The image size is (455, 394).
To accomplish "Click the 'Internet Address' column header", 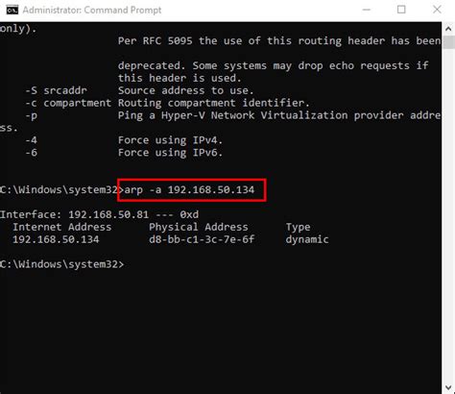I will point(62,227).
